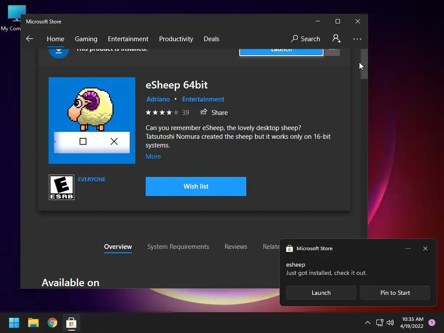The width and height of the screenshot is (444, 333).
Task: Click the 'Available on' heading
Action: click(71, 283)
